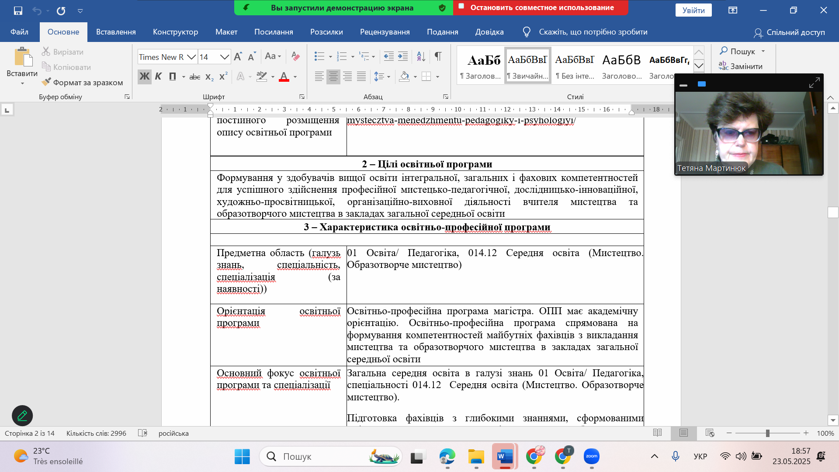839x472 pixels.
Task: Apply the Звичайний style
Action: pyautogui.click(x=528, y=65)
